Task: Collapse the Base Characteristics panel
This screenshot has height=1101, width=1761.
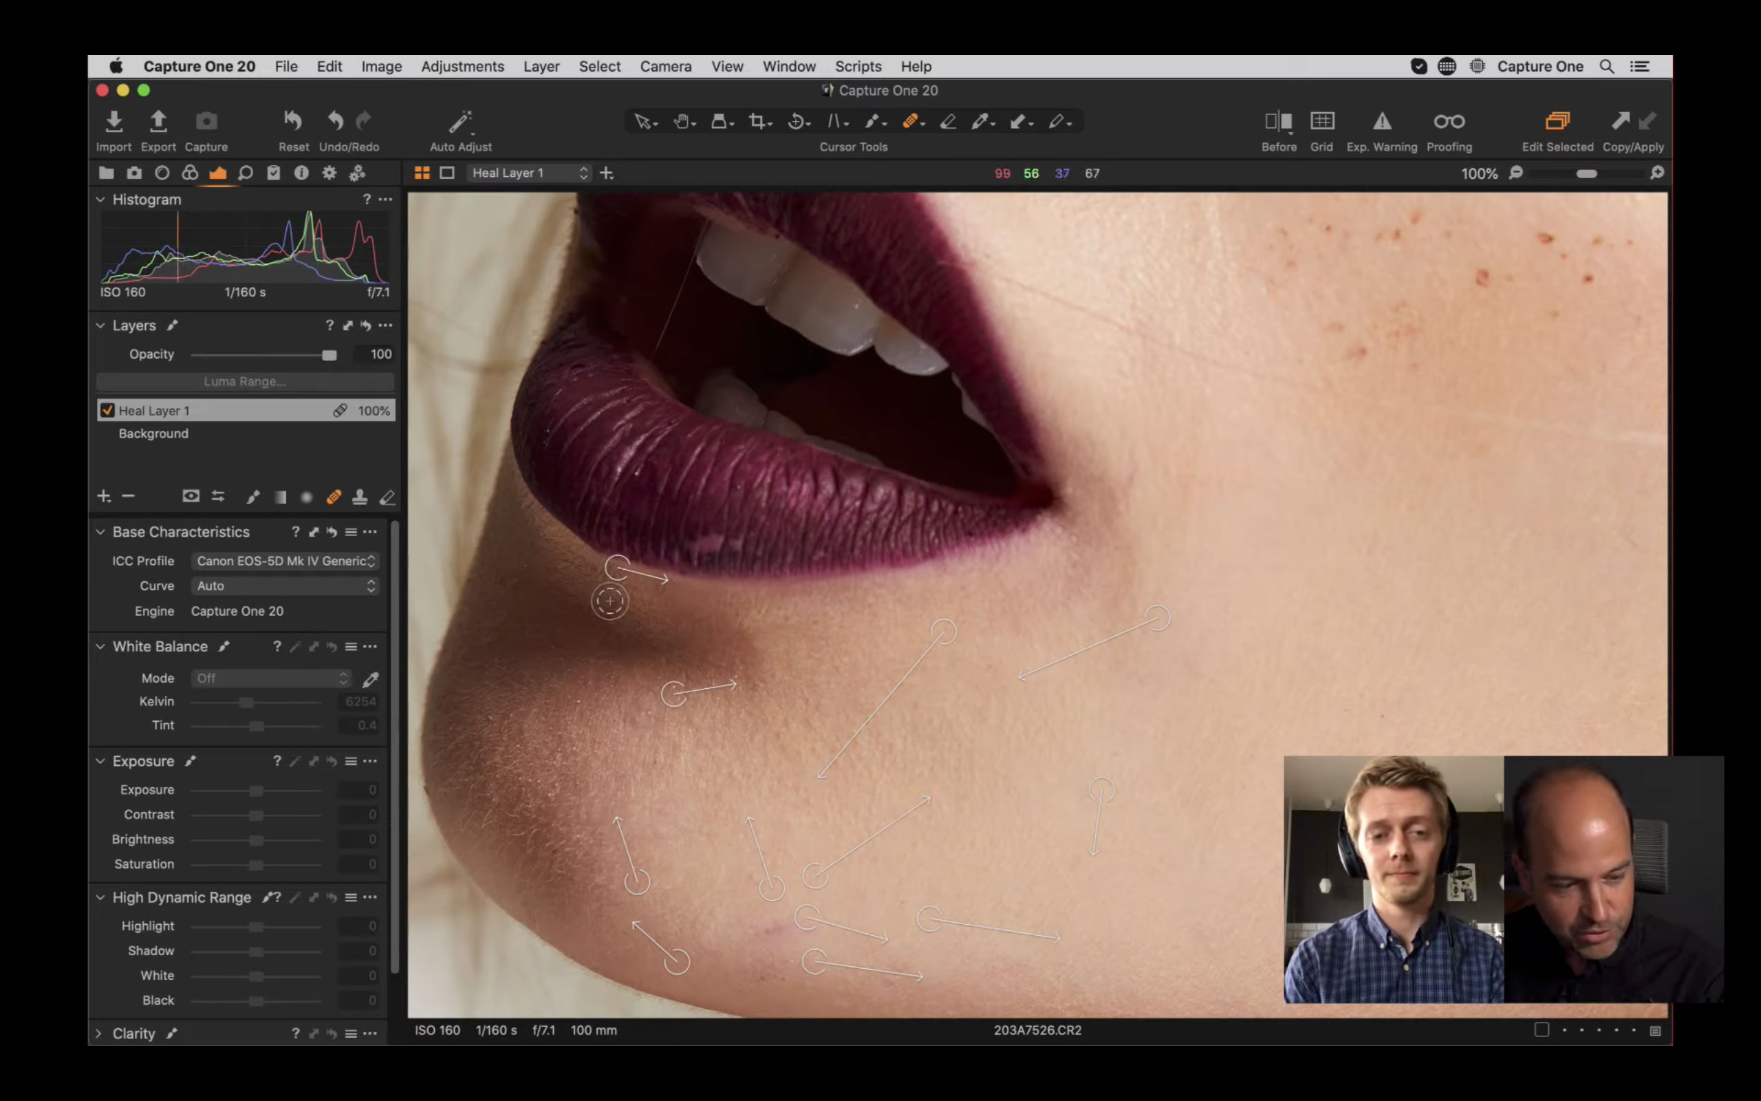Action: (x=100, y=531)
